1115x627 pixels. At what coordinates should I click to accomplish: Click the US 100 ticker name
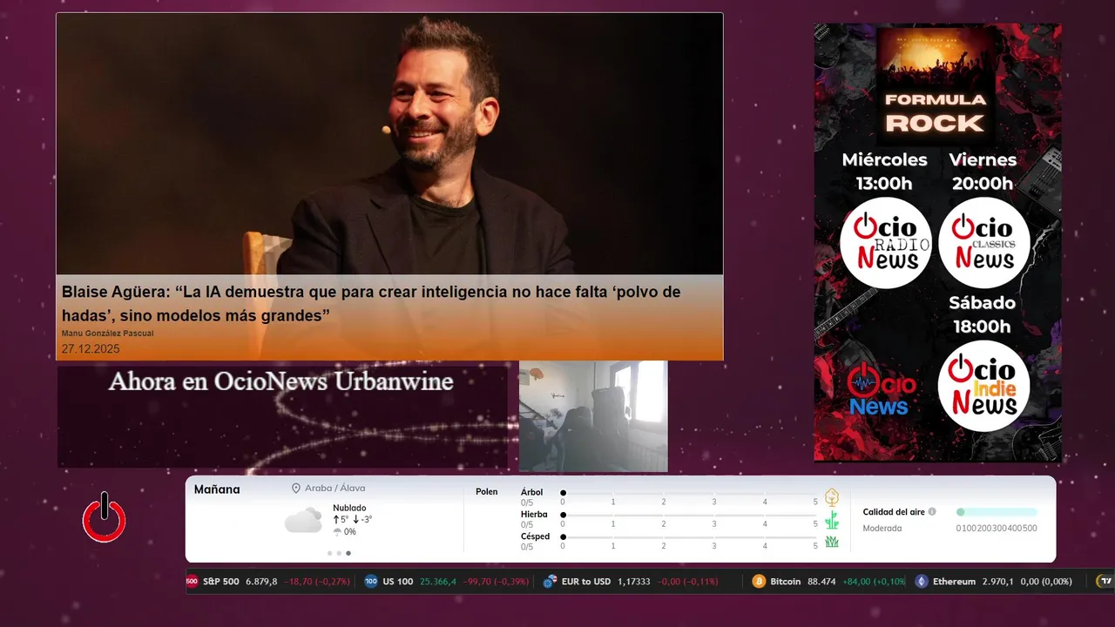[398, 582]
